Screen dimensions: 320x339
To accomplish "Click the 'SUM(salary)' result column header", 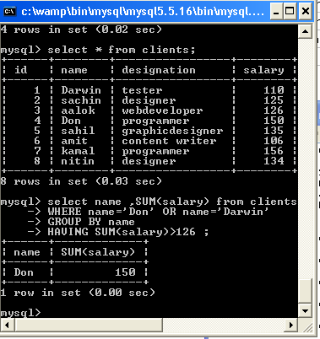I will click(98, 252).
